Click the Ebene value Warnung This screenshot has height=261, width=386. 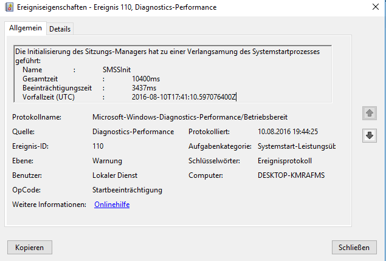(x=107, y=161)
